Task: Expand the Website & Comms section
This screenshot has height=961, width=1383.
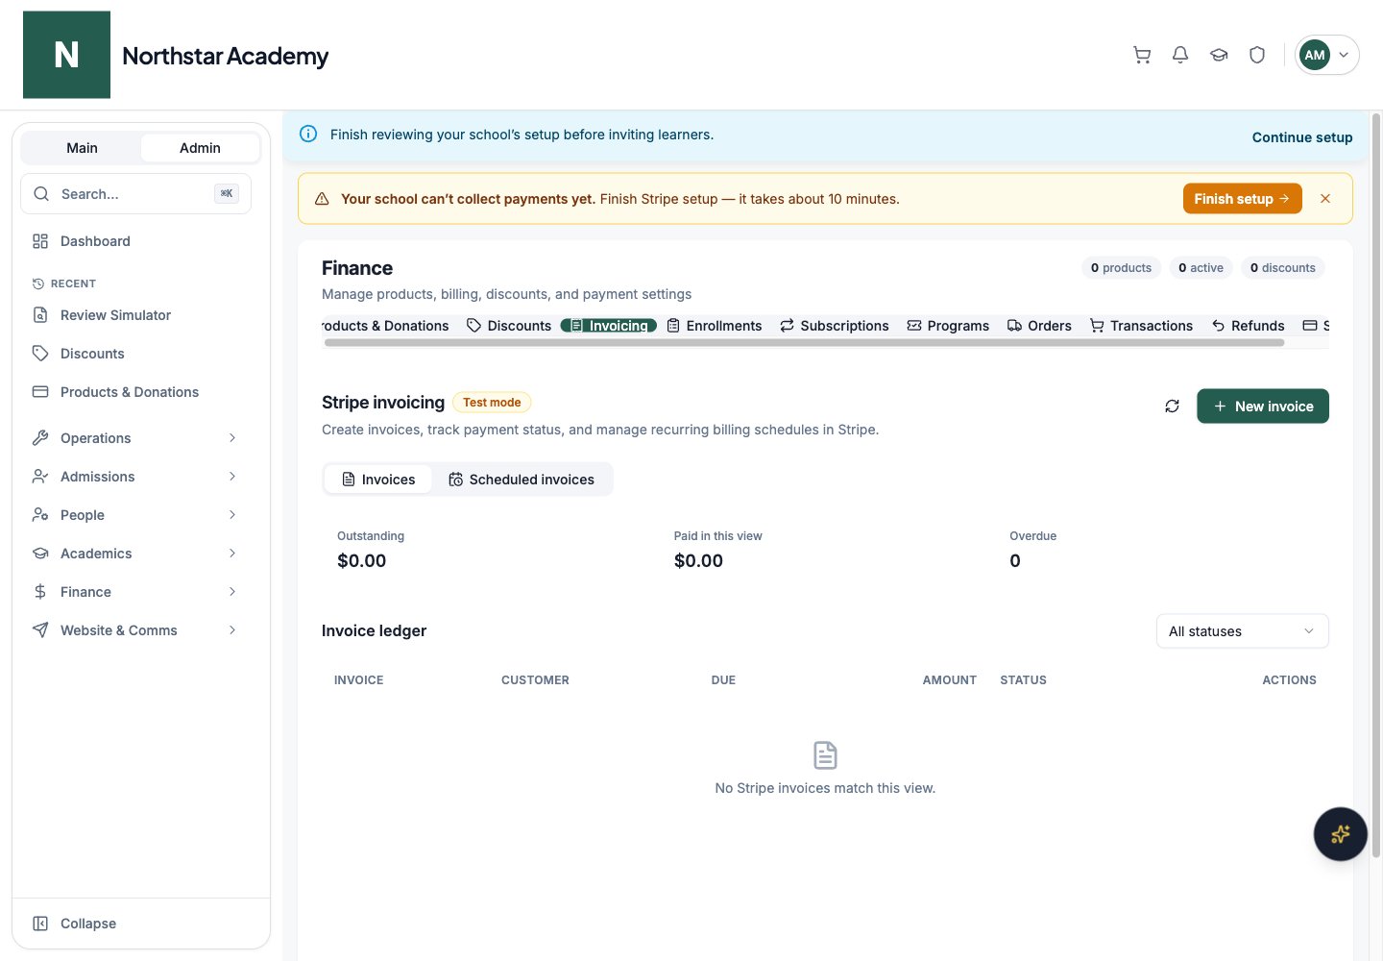Action: (135, 630)
